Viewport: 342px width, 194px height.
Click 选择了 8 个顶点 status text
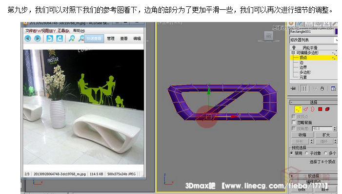[322, 162]
